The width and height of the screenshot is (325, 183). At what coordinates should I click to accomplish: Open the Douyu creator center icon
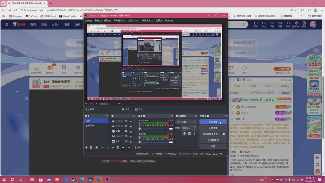tap(296, 24)
